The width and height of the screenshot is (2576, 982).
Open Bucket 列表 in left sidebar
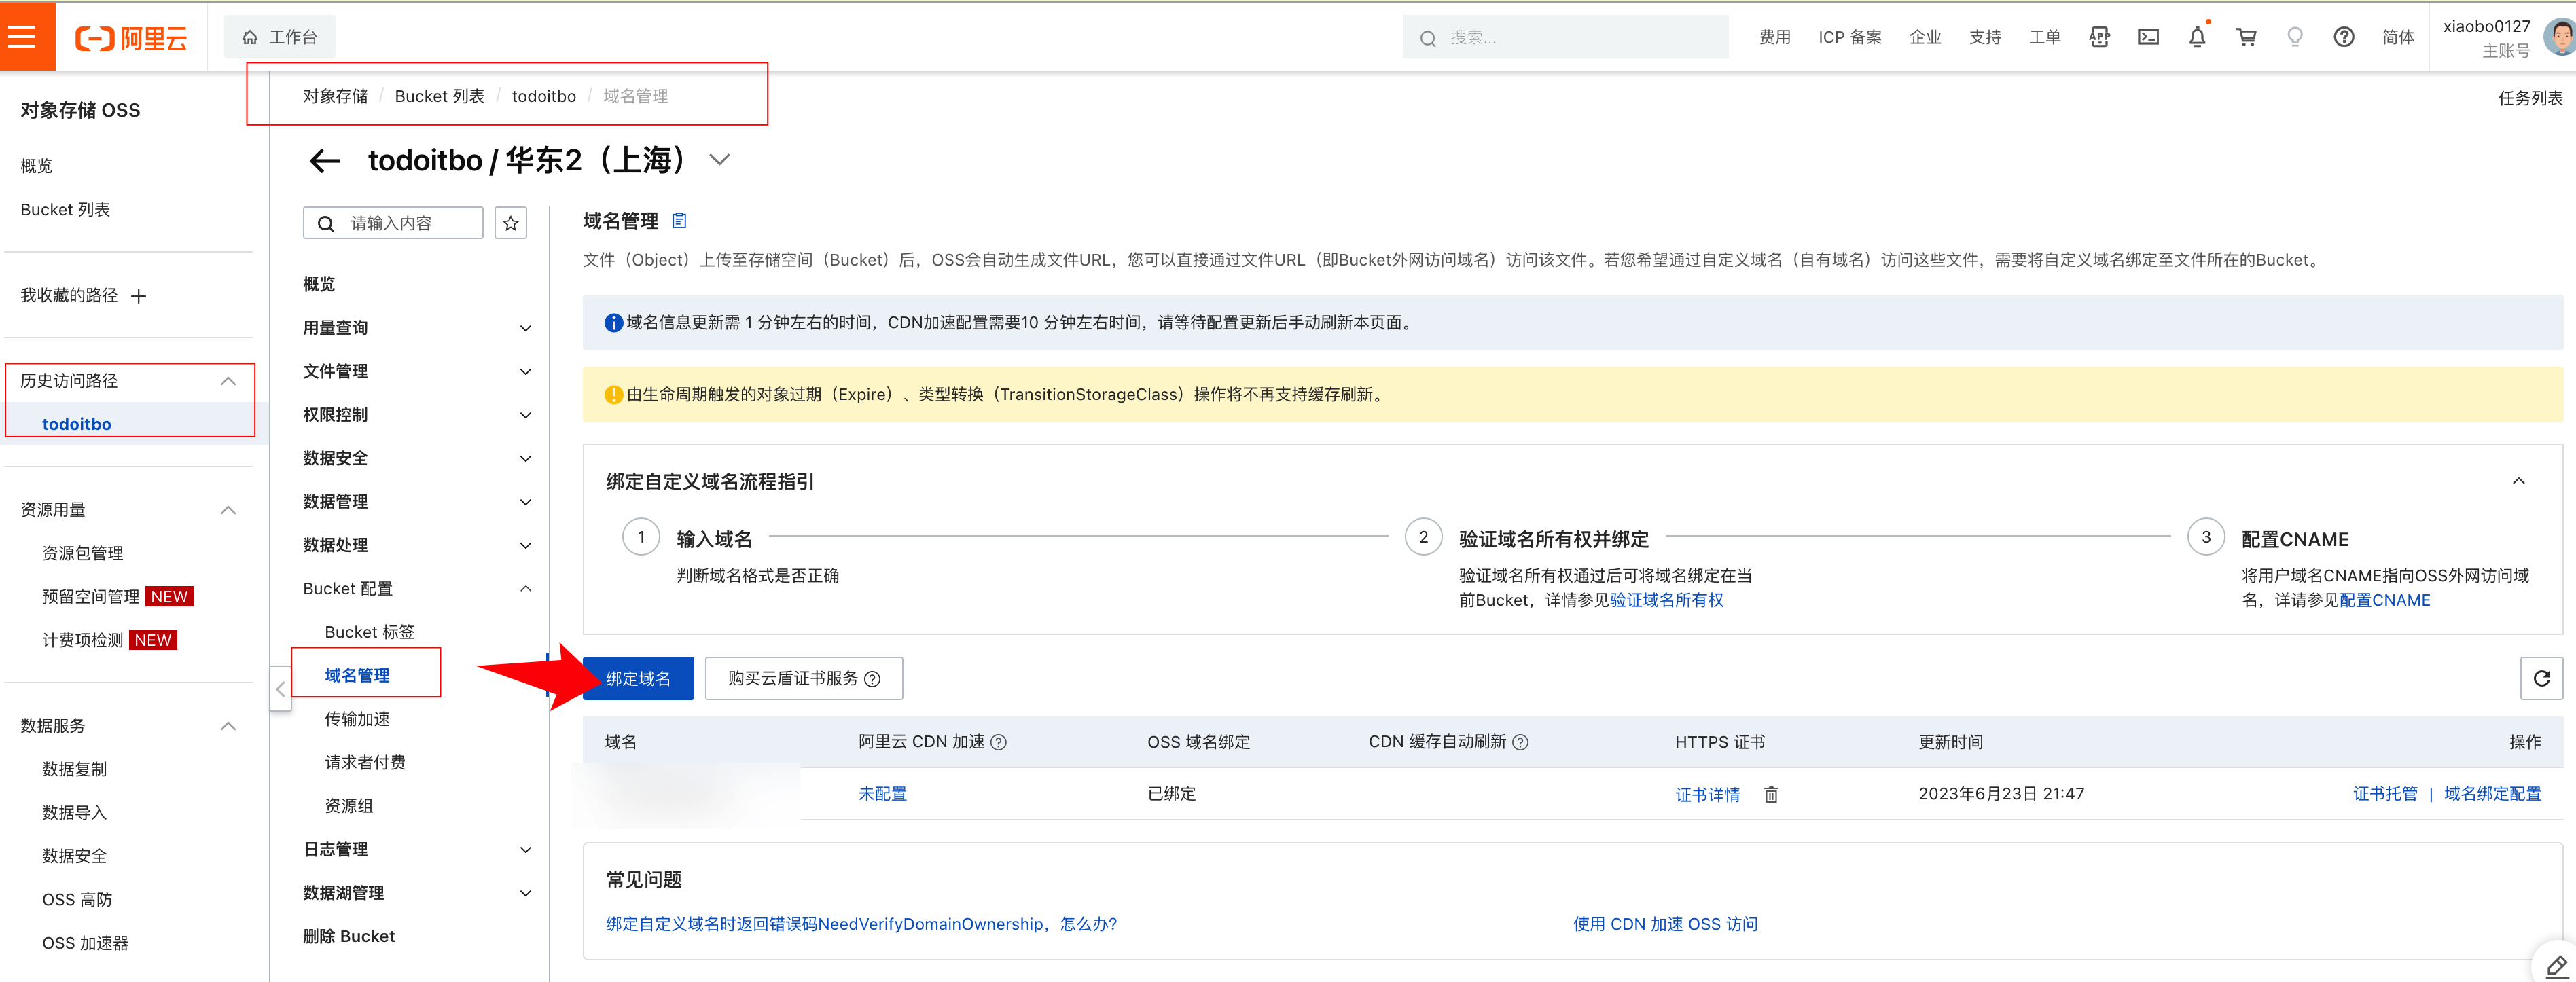point(65,209)
